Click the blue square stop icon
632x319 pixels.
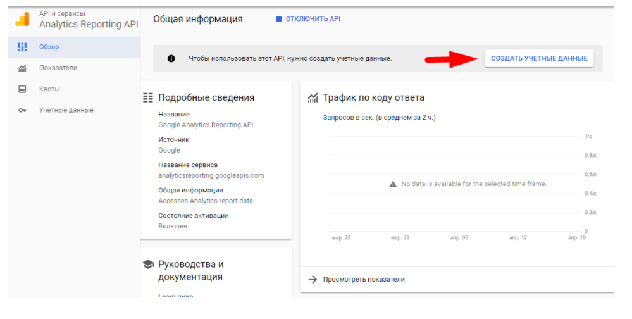[x=278, y=19]
